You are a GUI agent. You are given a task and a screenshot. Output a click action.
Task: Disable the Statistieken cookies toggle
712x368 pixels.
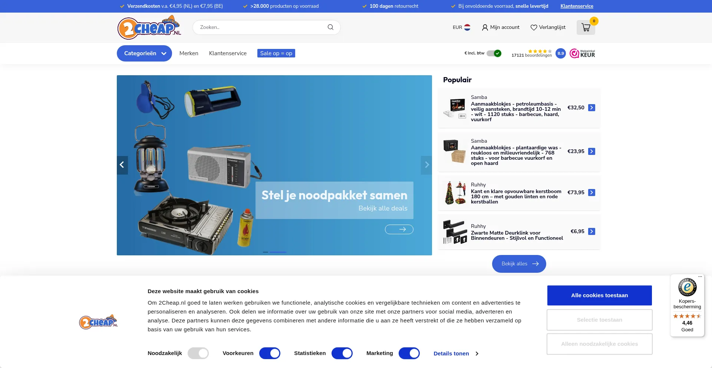pyautogui.click(x=342, y=353)
